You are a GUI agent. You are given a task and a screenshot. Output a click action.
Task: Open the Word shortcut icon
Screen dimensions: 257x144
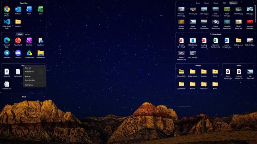pyautogui.click(x=29, y=10)
